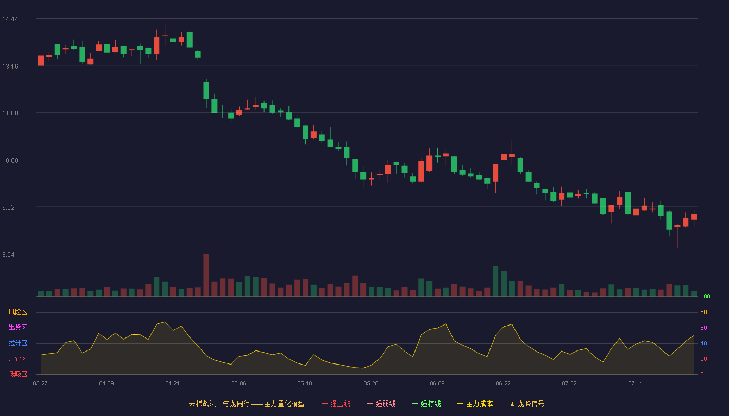Click the 11.88 price axis label

coord(10,113)
